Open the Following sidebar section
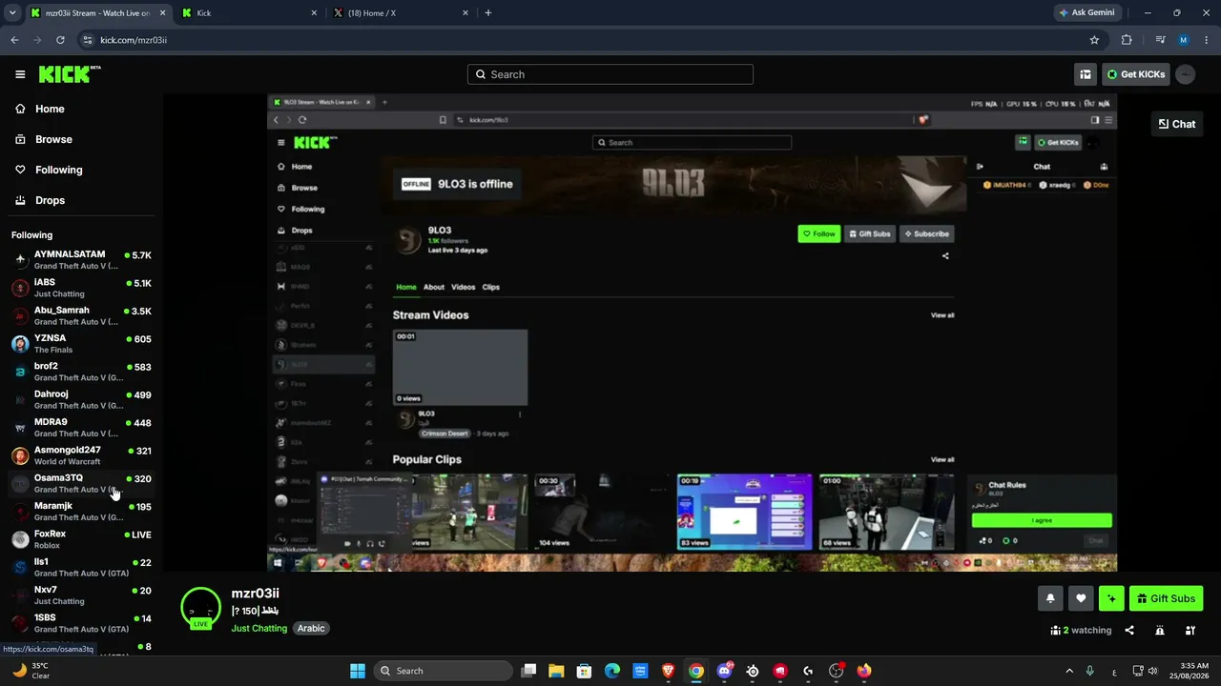This screenshot has width=1221, height=686. [59, 170]
